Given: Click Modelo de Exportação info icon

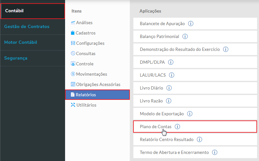Looking at the screenshot, I should pyautogui.click(x=190, y=114).
